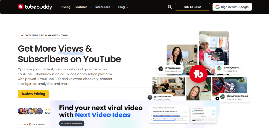Click the @VanessaLau avatar icon
Viewport: 269px width, 128px height.
click(161, 69)
